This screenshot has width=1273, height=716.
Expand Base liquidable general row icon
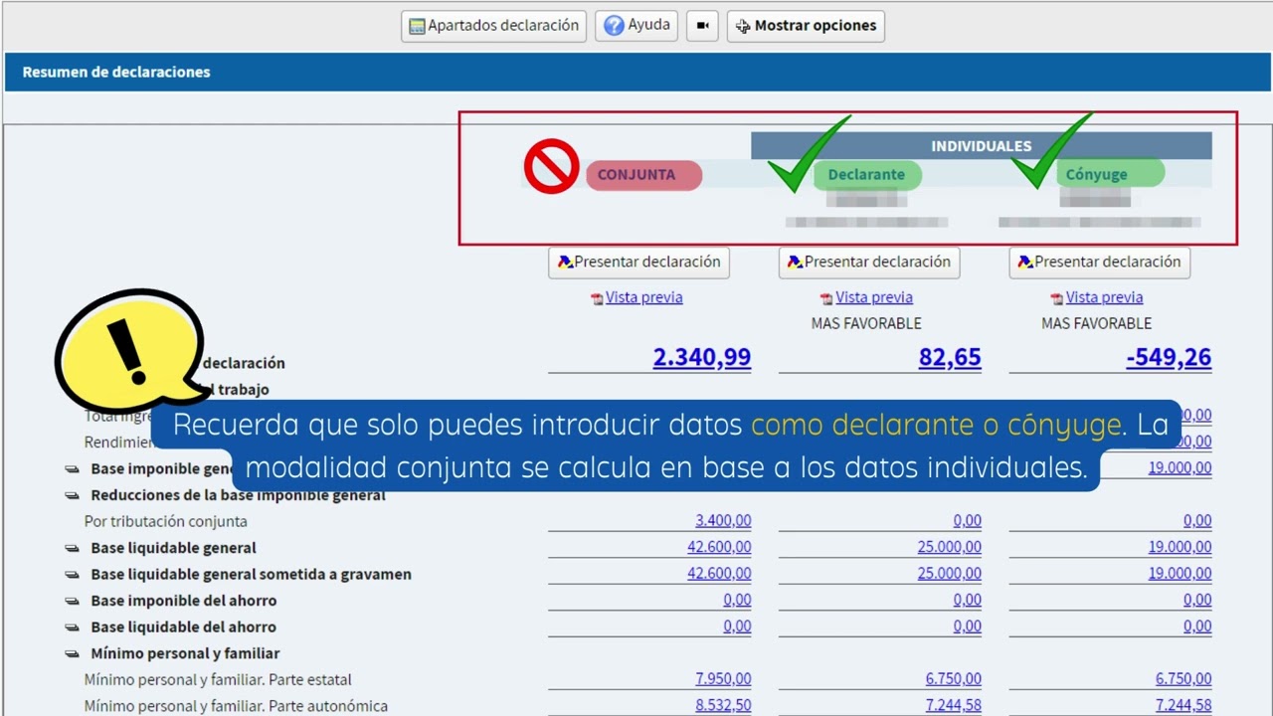point(73,548)
